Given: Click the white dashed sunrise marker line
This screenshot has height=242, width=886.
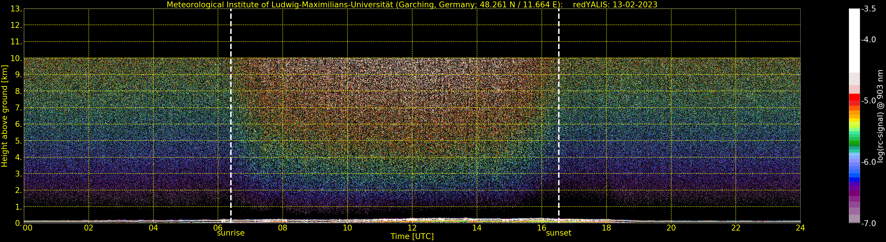Looking at the screenshot, I should 231,116.
